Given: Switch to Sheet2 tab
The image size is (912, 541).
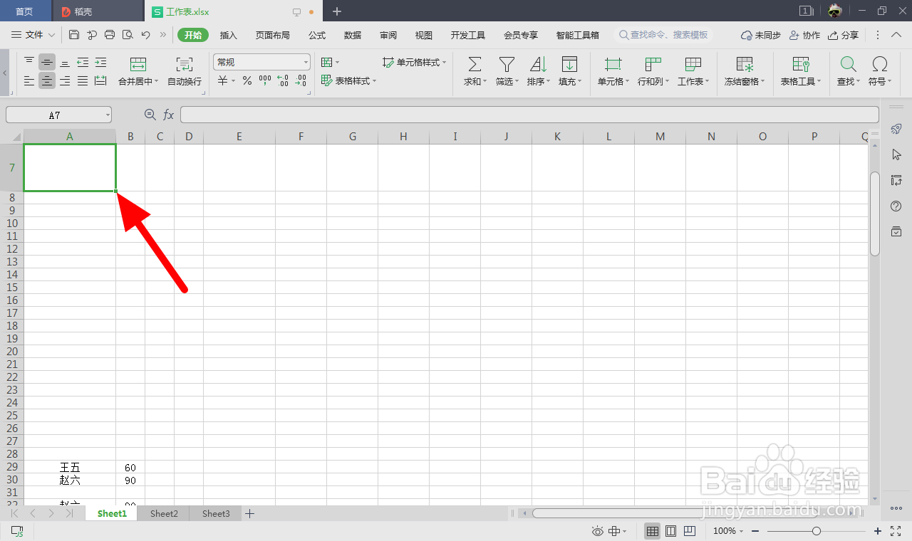Looking at the screenshot, I should point(164,513).
